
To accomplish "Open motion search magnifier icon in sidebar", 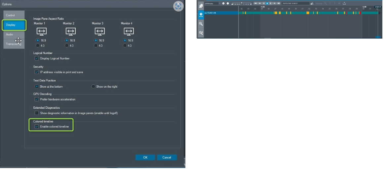I will [201, 33].
